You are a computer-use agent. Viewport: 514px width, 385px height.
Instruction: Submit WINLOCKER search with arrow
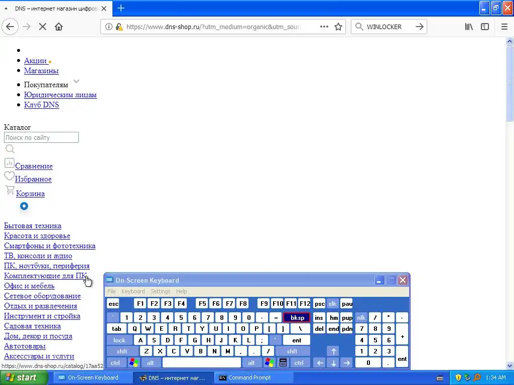419,27
